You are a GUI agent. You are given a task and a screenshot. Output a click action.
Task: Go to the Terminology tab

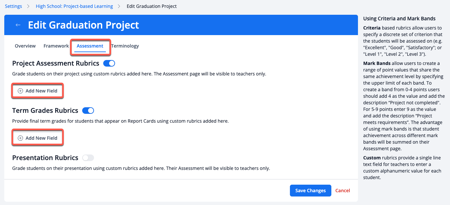(x=125, y=46)
